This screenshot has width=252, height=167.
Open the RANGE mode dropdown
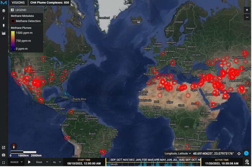tap(16, 162)
